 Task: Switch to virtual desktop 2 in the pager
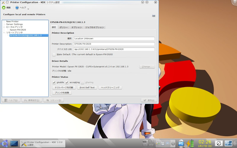pyautogui.click(x=151, y=141)
